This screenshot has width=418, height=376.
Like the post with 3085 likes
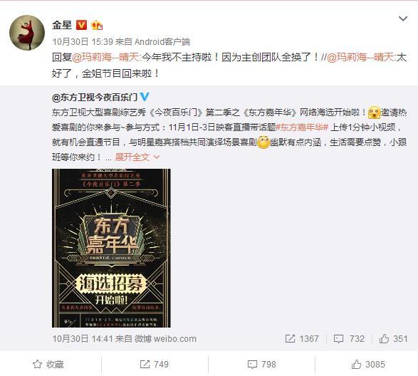click(x=368, y=365)
